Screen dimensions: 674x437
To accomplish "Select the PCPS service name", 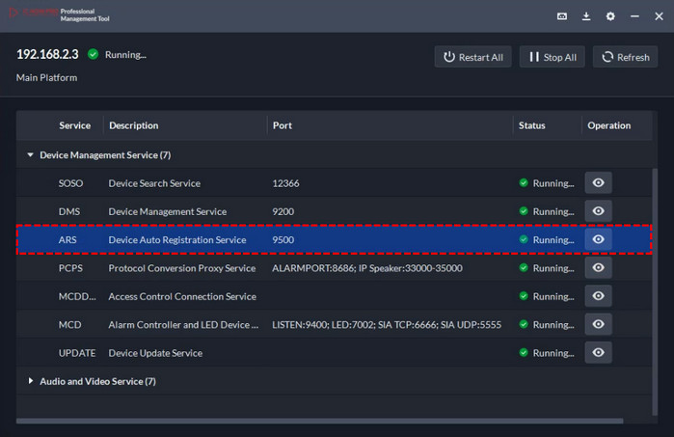I will [x=70, y=268].
